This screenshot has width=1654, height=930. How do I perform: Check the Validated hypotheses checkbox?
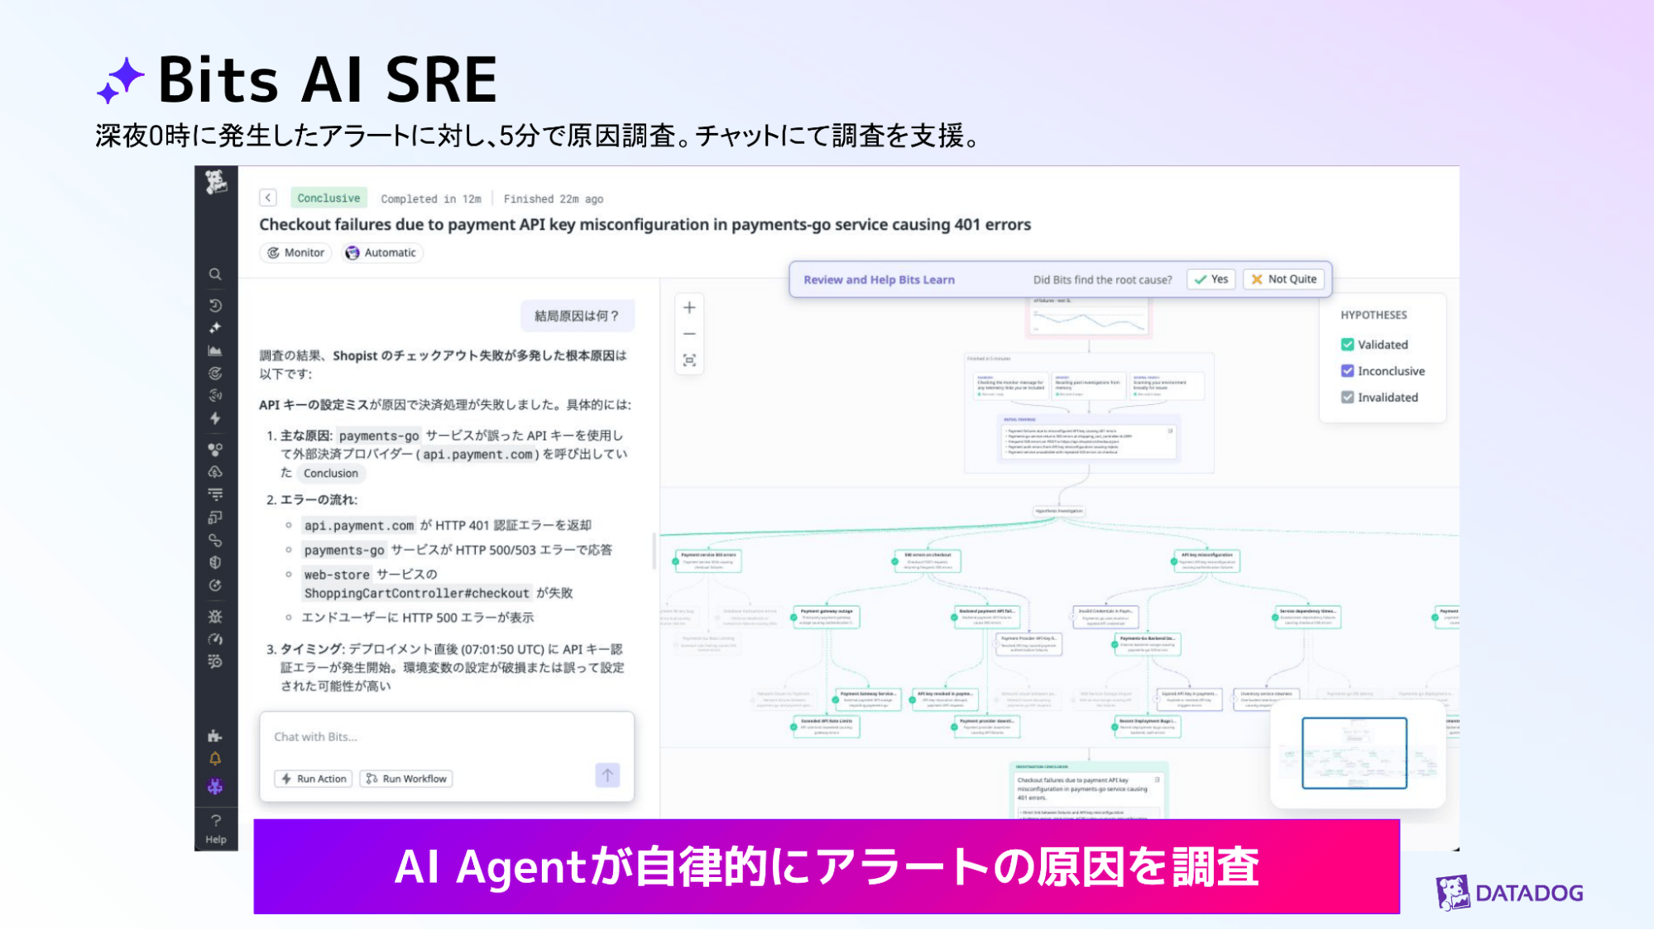coord(1349,345)
